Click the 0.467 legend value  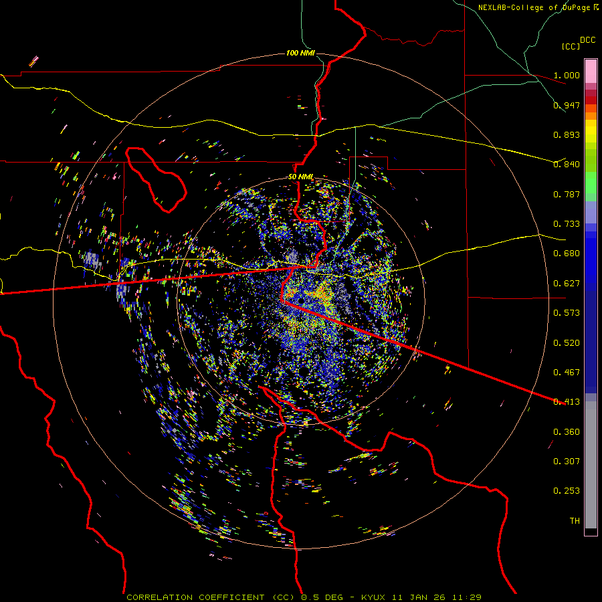tap(567, 373)
